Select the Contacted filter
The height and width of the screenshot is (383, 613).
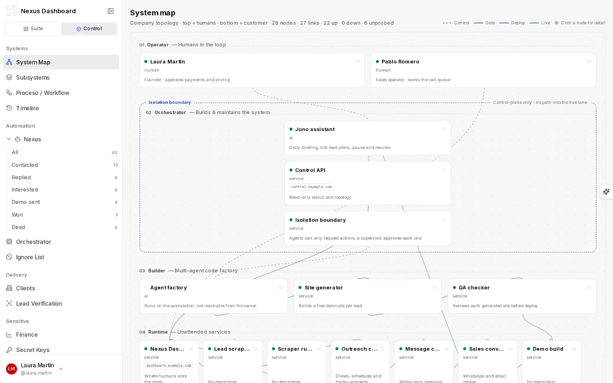64,165
